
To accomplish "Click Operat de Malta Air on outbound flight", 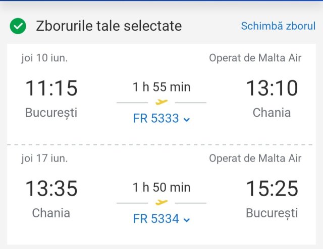I will coord(255,58).
